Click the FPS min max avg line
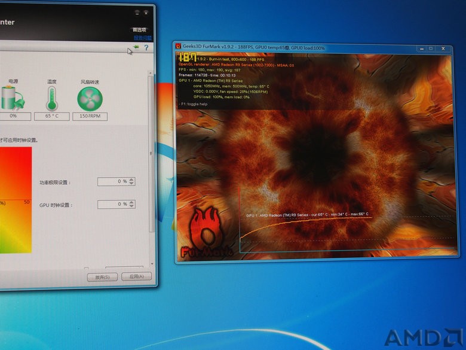 (x=210, y=70)
